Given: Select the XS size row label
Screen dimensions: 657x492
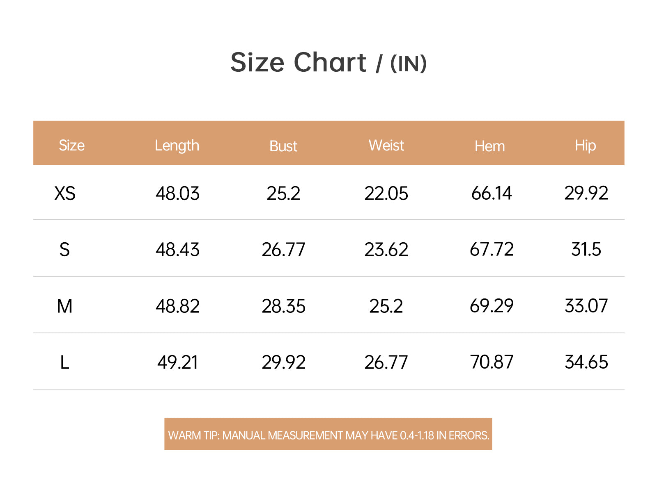Looking at the screenshot, I should [x=65, y=193].
